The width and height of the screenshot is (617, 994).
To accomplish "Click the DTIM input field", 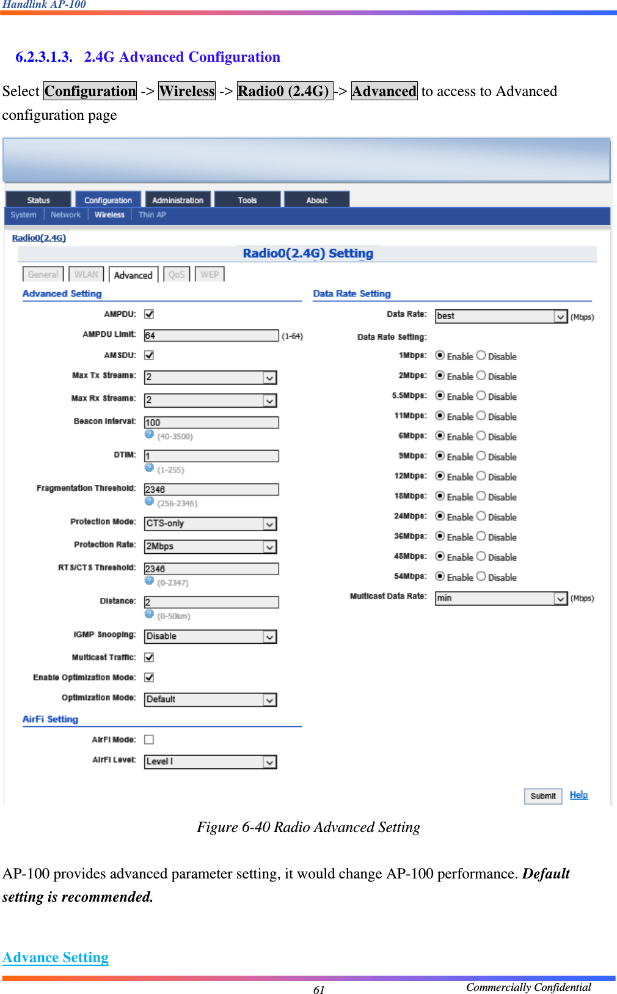I will pyautogui.click(x=211, y=456).
